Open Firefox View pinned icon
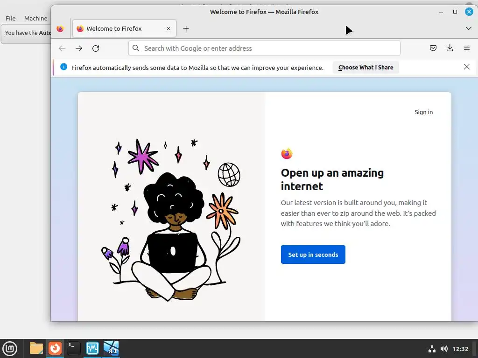Image resolution: width=478 pixels, height=358 pixels. pyautogui.click(x=60, y=28)
